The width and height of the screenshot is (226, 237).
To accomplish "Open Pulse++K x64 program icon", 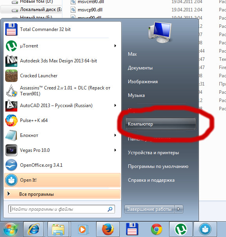I will tap(11, 120).
